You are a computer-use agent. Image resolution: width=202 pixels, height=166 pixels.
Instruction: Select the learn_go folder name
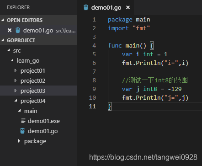pos(28,61)
